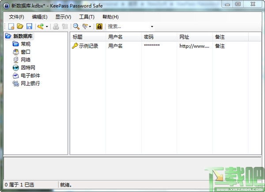Click 用户名 cell in 示例记录 row
The width and height of the screenshot is (265, 192).
pyautogui.click(x=115, y=46)
